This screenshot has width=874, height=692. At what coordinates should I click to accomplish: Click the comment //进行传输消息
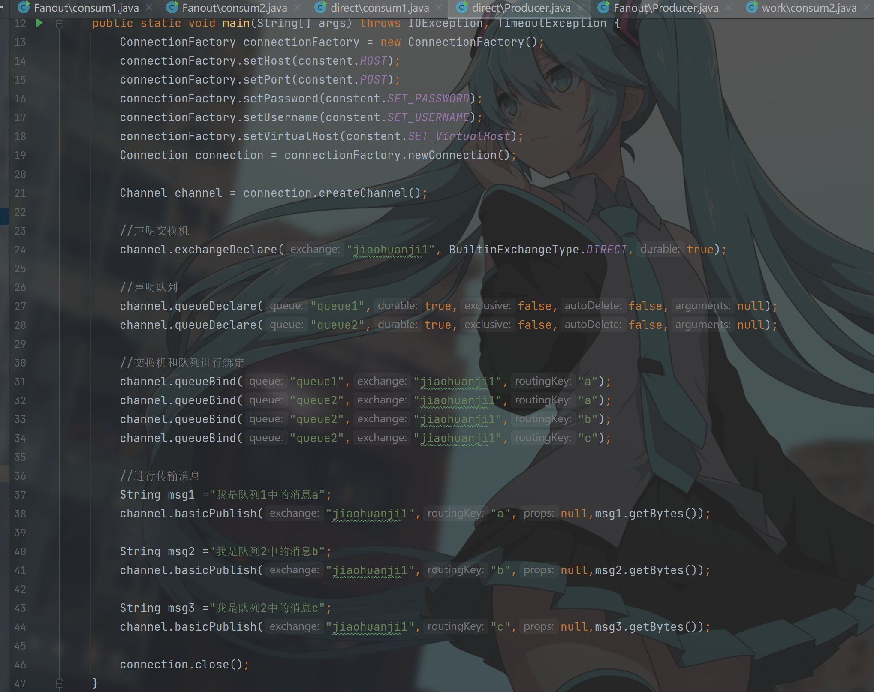160,476
